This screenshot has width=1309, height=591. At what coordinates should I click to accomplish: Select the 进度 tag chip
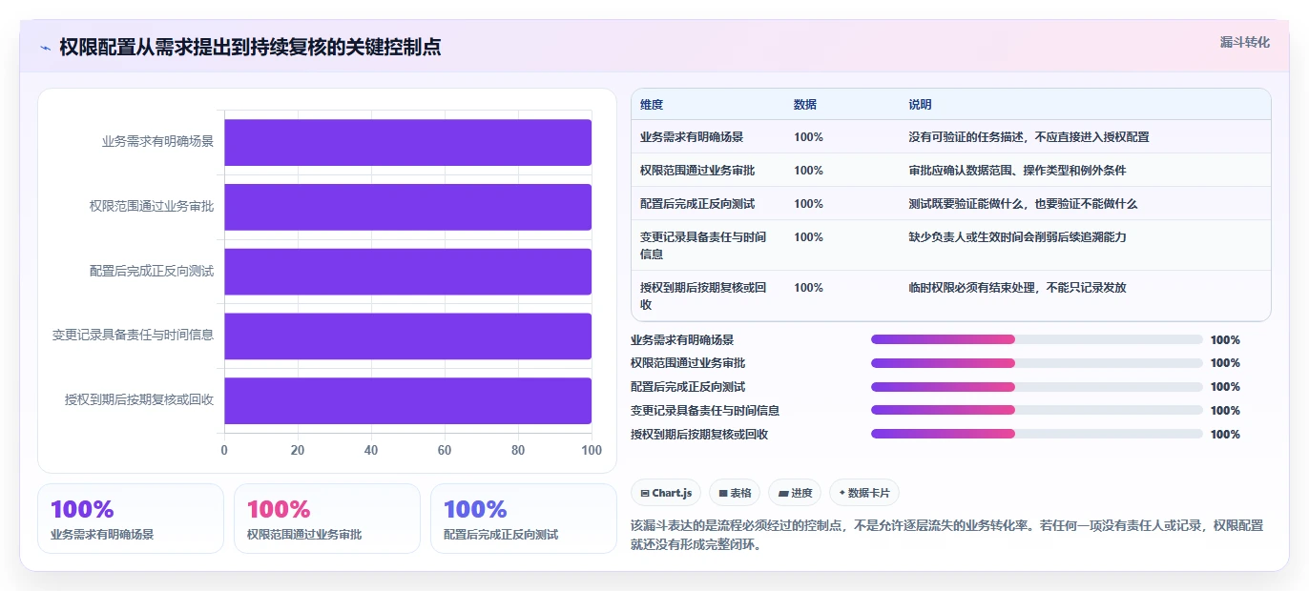(x=795, y=493)
